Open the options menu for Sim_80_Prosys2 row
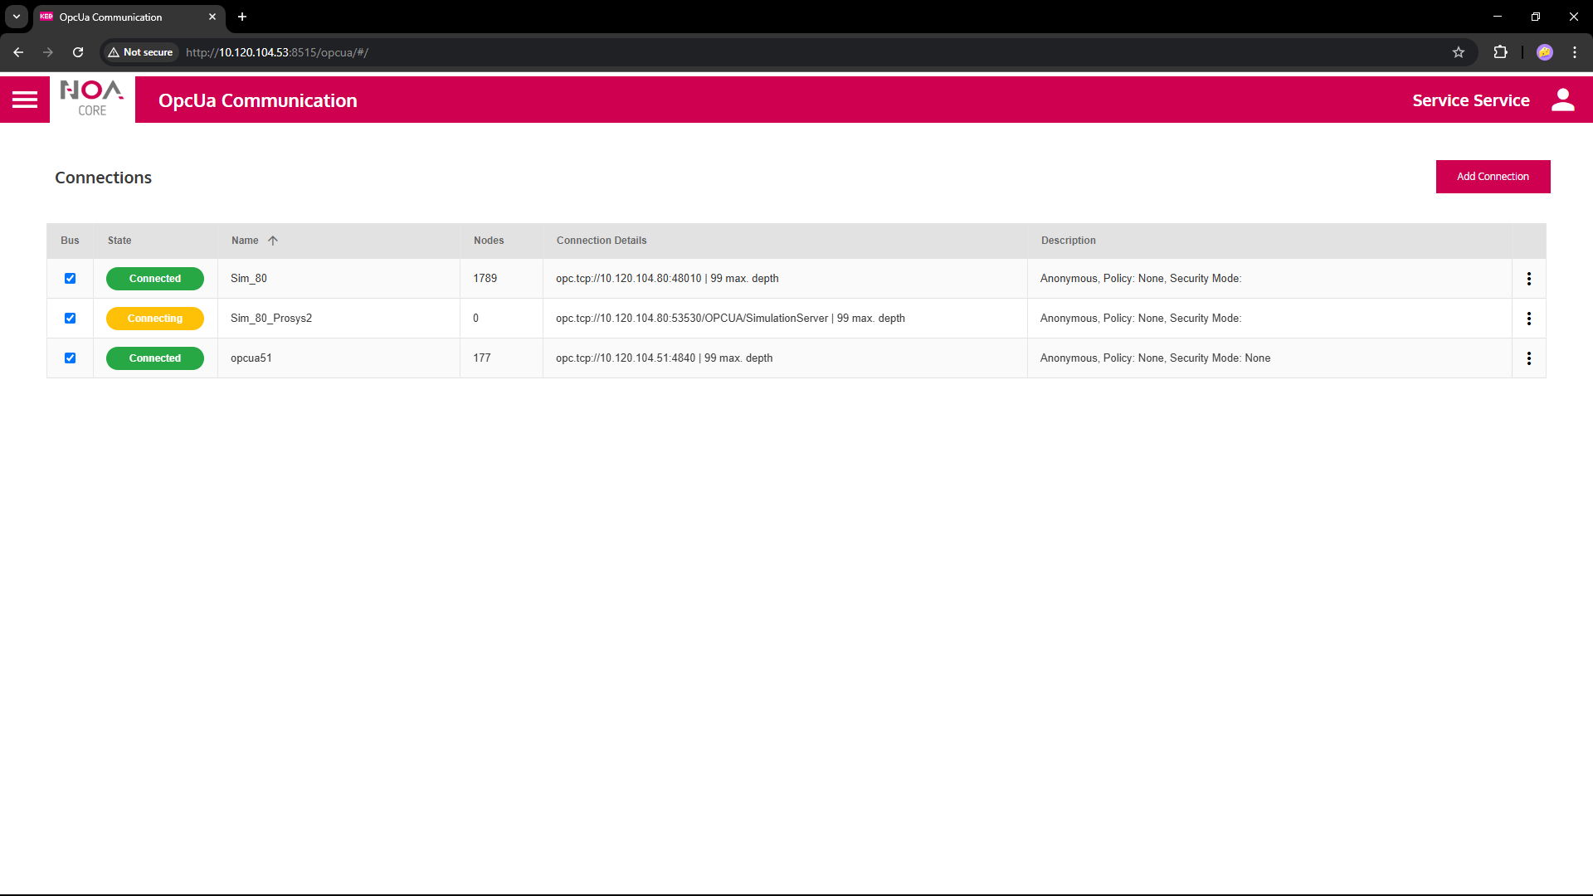 pos(1528,319)
